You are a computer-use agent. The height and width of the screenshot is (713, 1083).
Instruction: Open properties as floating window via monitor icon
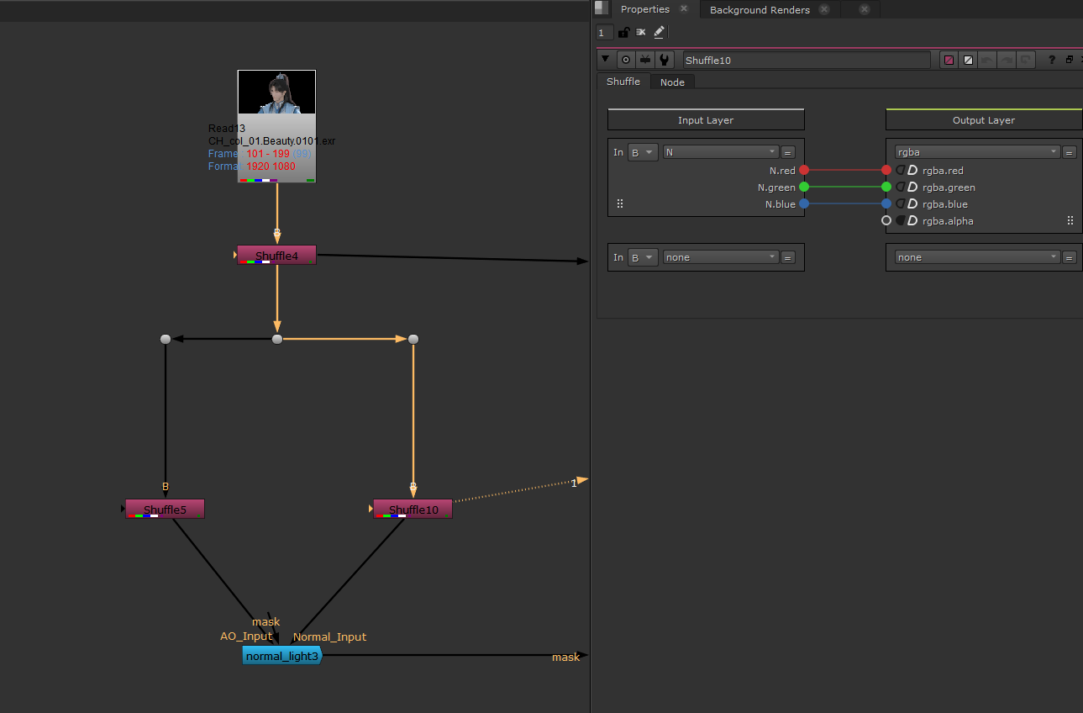tap(644, 59)
